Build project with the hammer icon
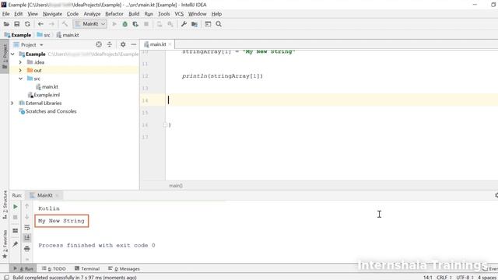Viewport: 498px width, 280px height. click(x=65, y=24)
